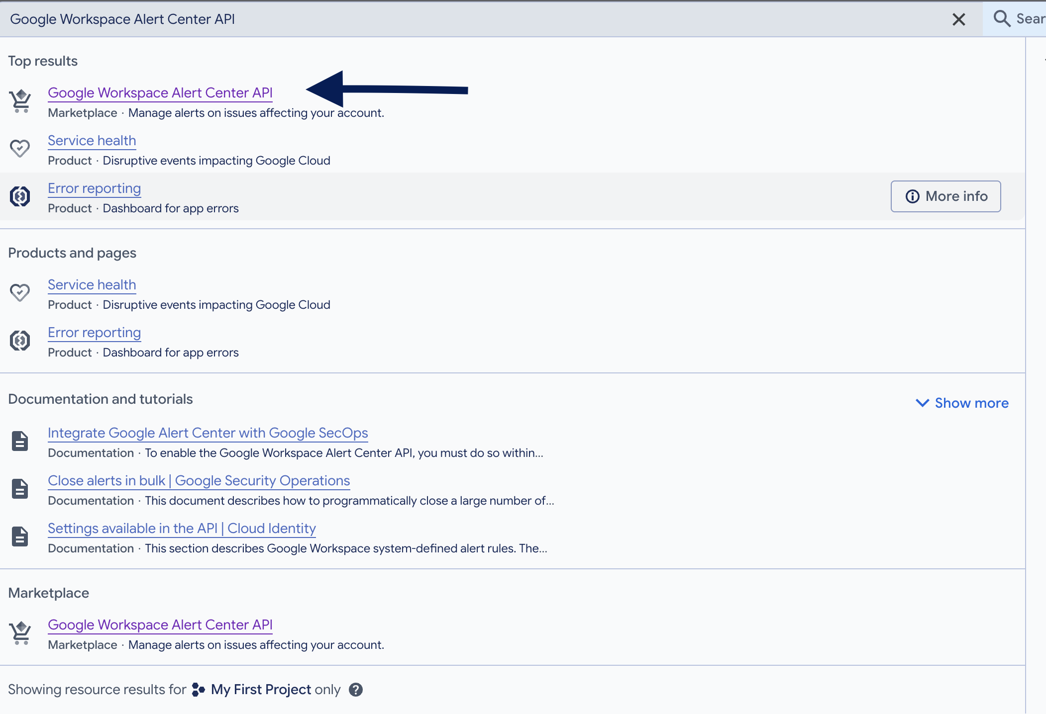Click 'Disruptive events impacting Google Cloud' in Top results
Screen dimensions: 1046x714
(216, 161)
